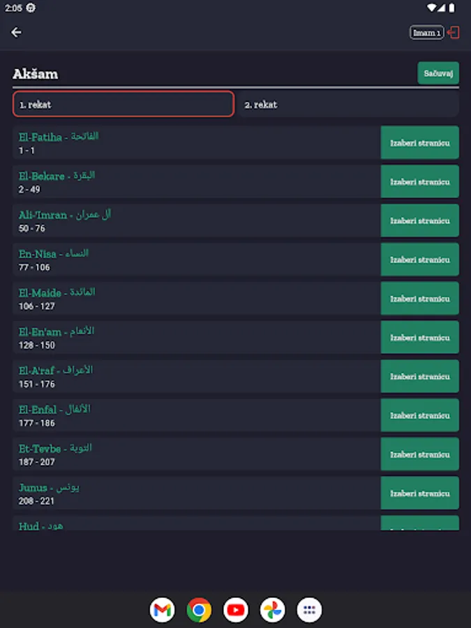Choose page for El-A'raf
471x628 pixels.
point(419,377)
